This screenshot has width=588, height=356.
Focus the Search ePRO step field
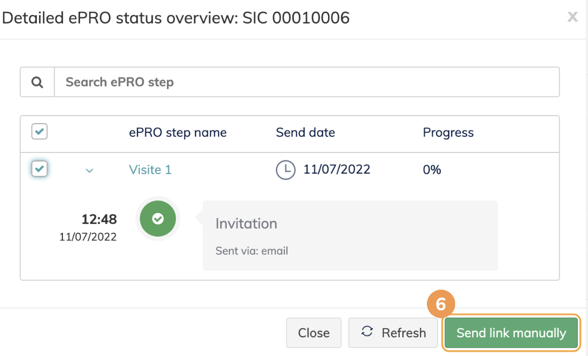(x=307, y=82)
